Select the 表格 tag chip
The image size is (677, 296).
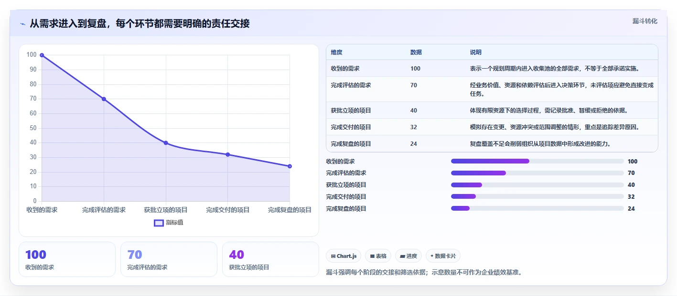pos(378,256)
